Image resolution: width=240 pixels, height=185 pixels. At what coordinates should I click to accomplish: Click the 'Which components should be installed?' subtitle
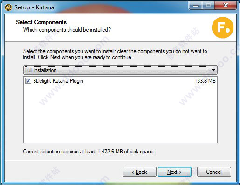click(x=67, y=30)
